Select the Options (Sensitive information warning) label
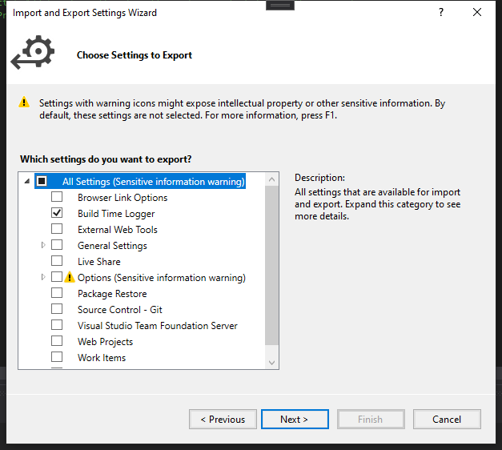502x450 pixels. coord(162,278)
